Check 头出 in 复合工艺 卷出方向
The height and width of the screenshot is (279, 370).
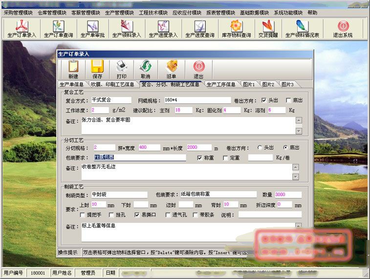(x=264, y=100)
